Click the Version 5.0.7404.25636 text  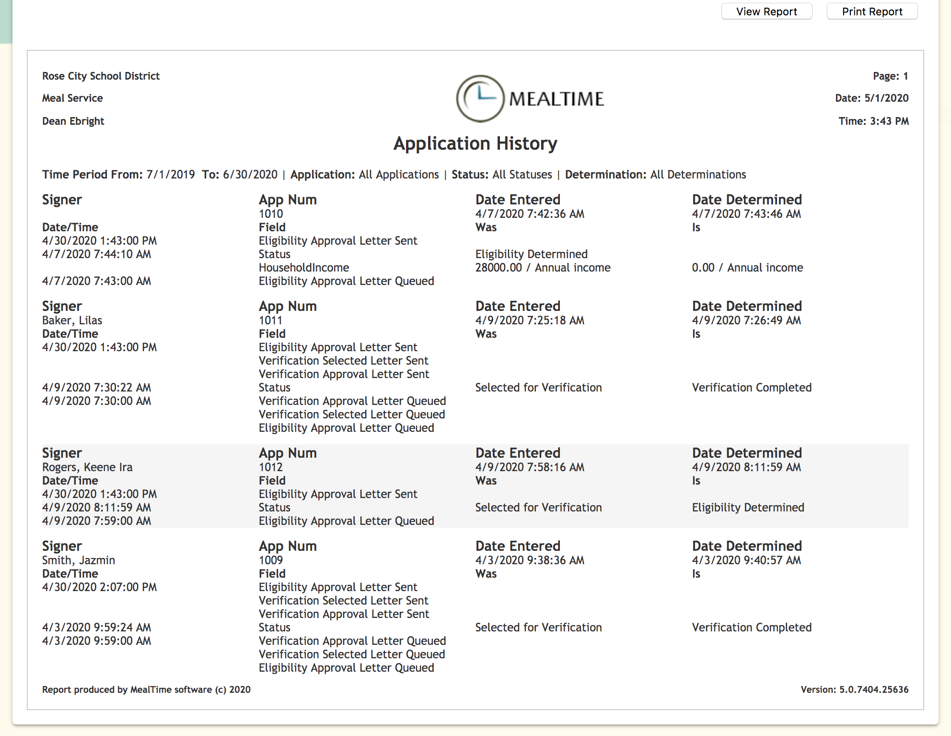(x=854, y=689)
